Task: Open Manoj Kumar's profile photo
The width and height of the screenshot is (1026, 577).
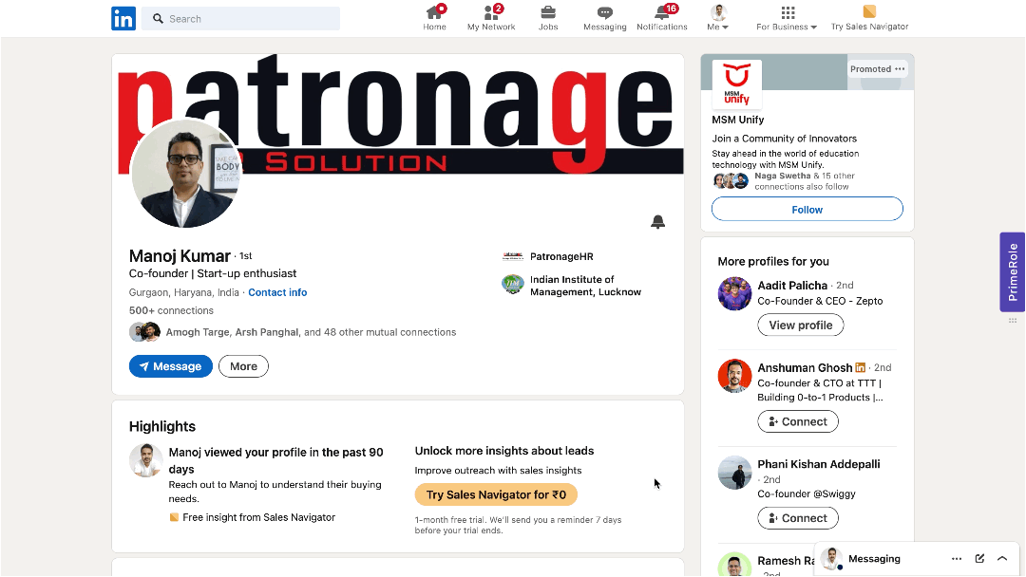Action: (x=186, y=174)
